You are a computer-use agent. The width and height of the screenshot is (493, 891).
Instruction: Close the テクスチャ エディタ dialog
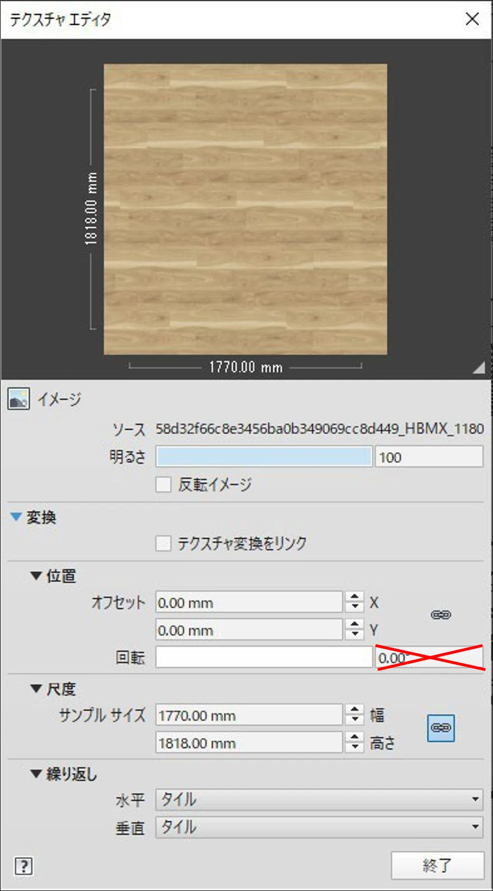[472, 19]
